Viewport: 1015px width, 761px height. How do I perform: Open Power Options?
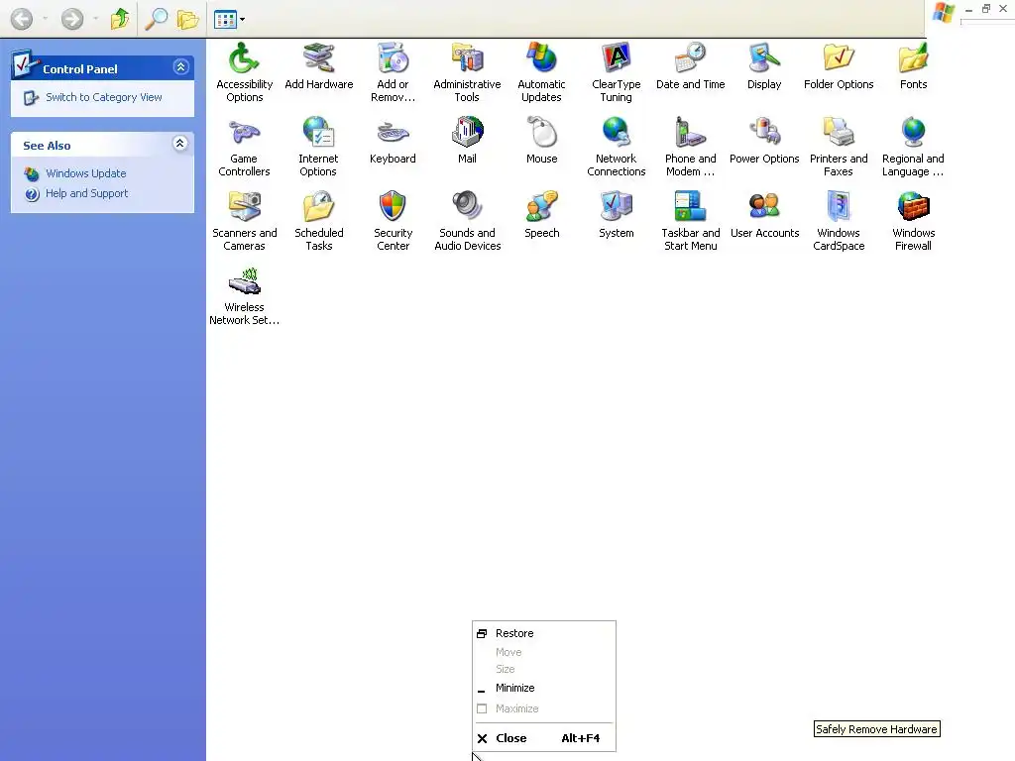pos(764,141)
